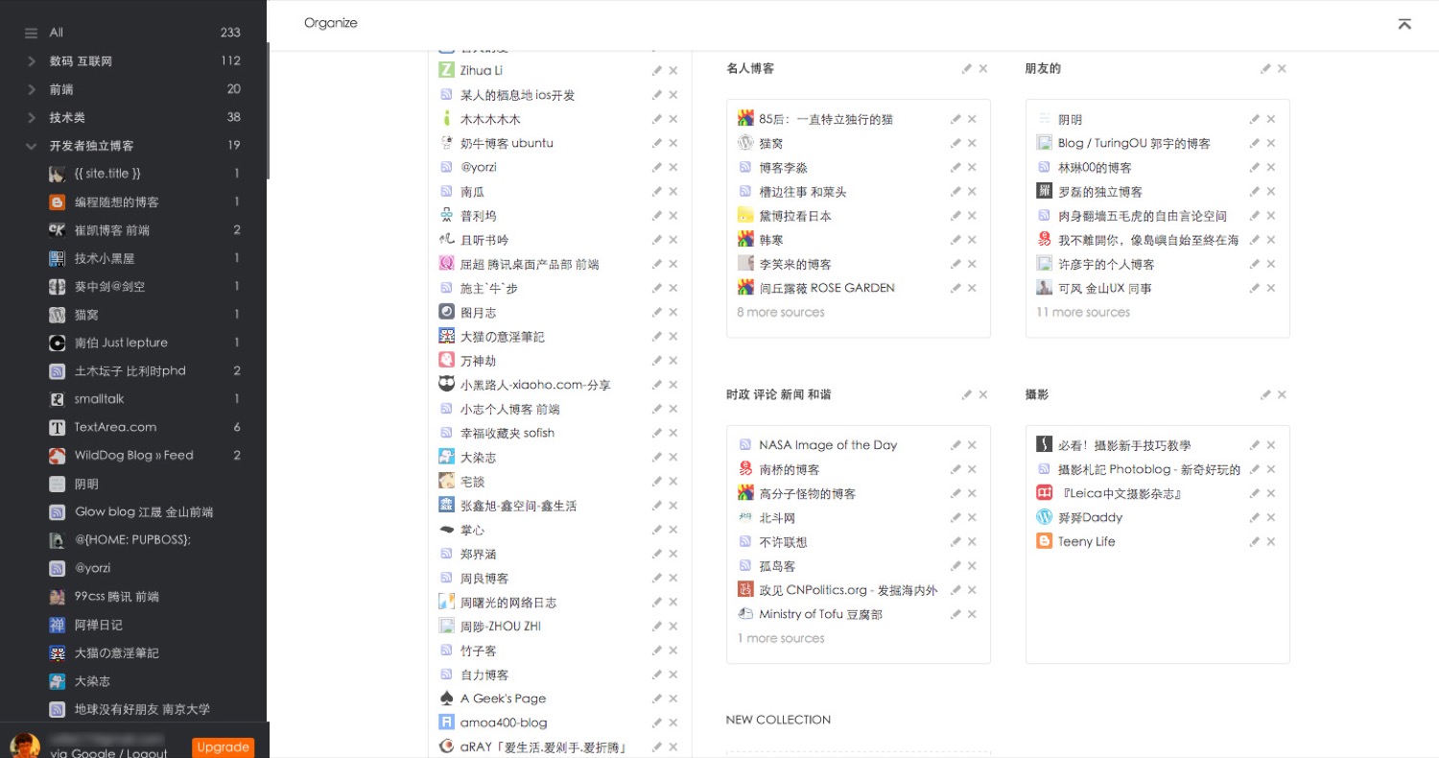Delete the 韩寒 feed using X icon
1439x758 pixels.
pos(972,240)
